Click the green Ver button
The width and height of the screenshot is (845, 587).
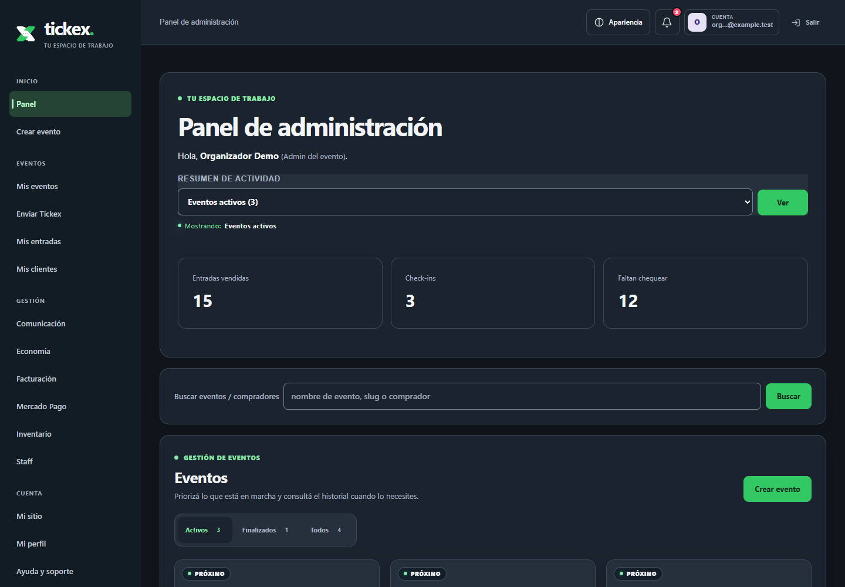tap(783, 203)
